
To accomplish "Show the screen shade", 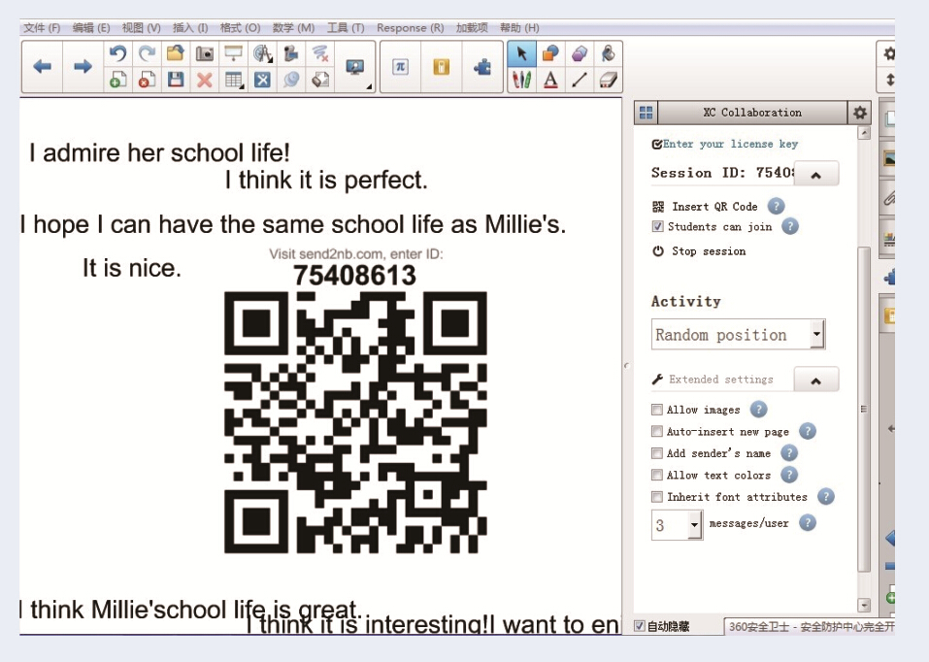I will pyautogui.click(x=233, y=53).
